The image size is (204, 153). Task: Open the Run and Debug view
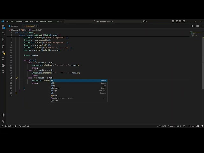(3, 46)
